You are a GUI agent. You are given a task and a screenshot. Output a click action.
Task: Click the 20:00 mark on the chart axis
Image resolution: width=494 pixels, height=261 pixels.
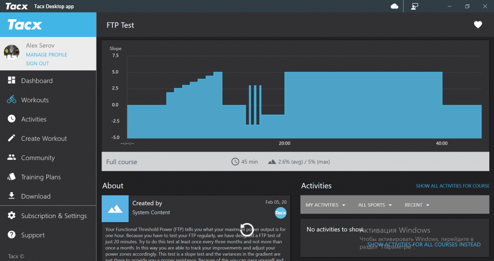pos(284,143)
